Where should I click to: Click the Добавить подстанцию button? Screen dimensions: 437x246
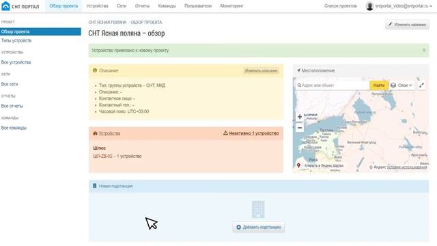pos(259,227)
